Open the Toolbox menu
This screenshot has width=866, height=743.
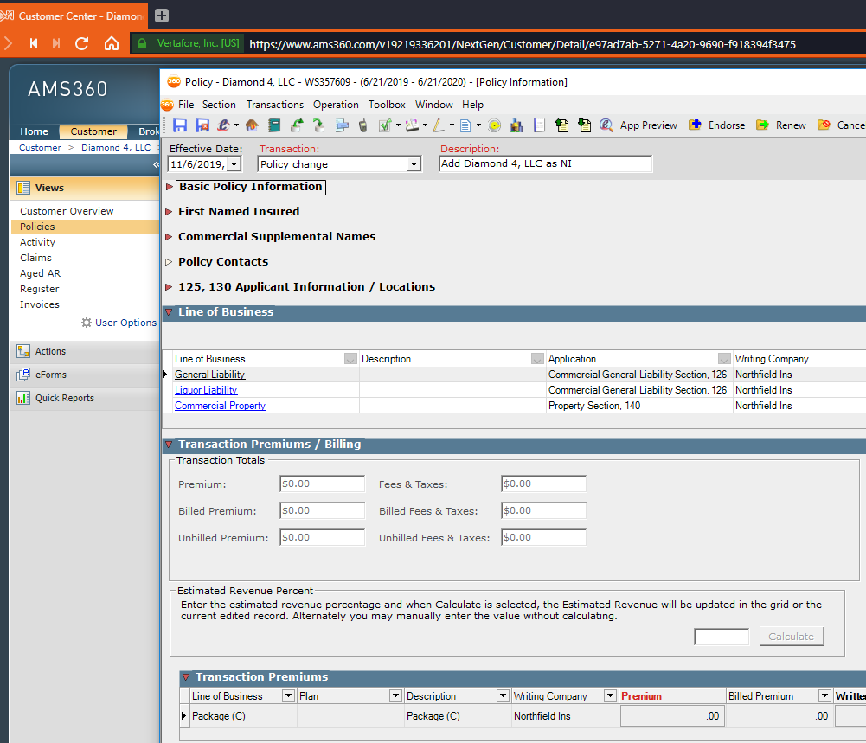387,105
